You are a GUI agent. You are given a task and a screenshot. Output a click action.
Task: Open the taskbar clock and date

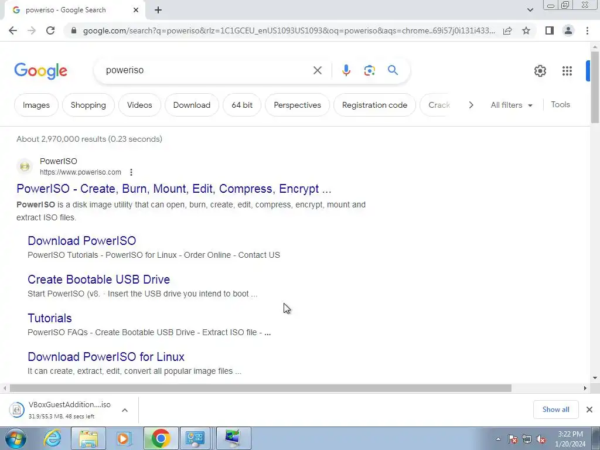[570, 439]
